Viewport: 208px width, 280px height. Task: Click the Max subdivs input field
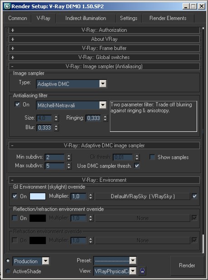(54, 166)
